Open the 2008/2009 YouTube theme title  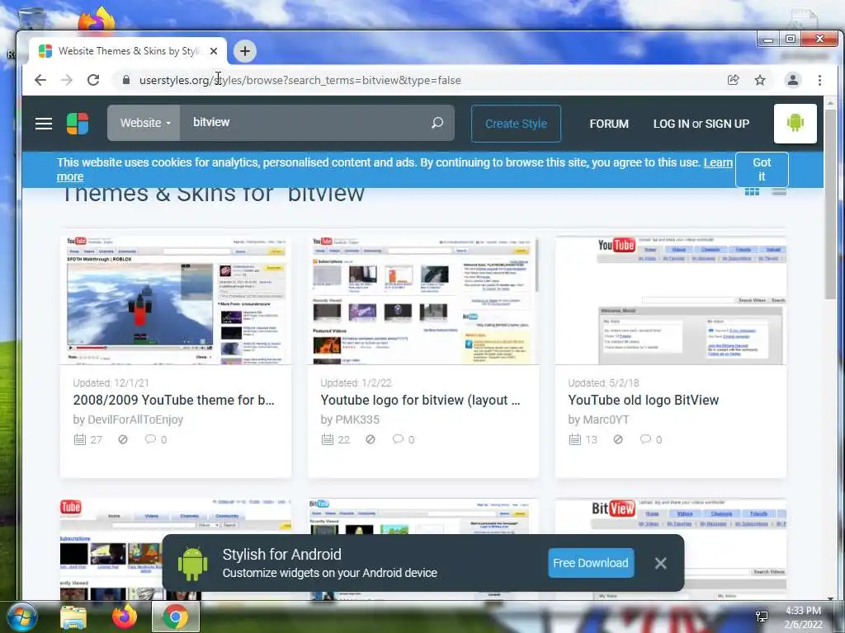tap(173, 400)
